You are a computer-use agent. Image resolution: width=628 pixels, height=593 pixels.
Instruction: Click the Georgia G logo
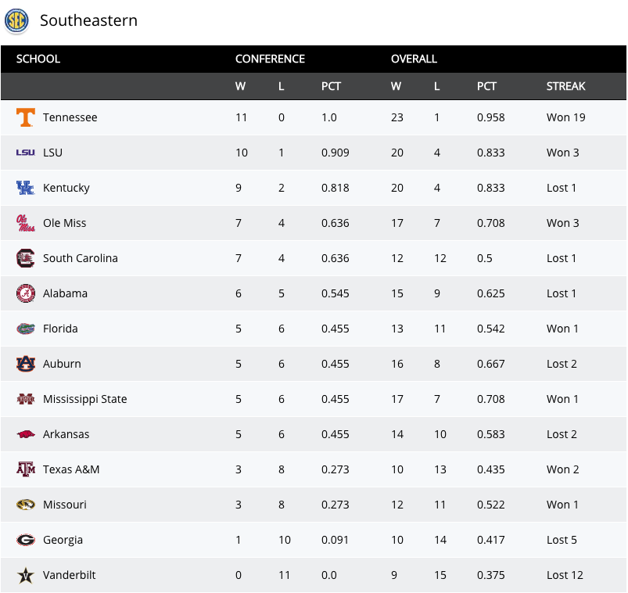tap(26, 540)
